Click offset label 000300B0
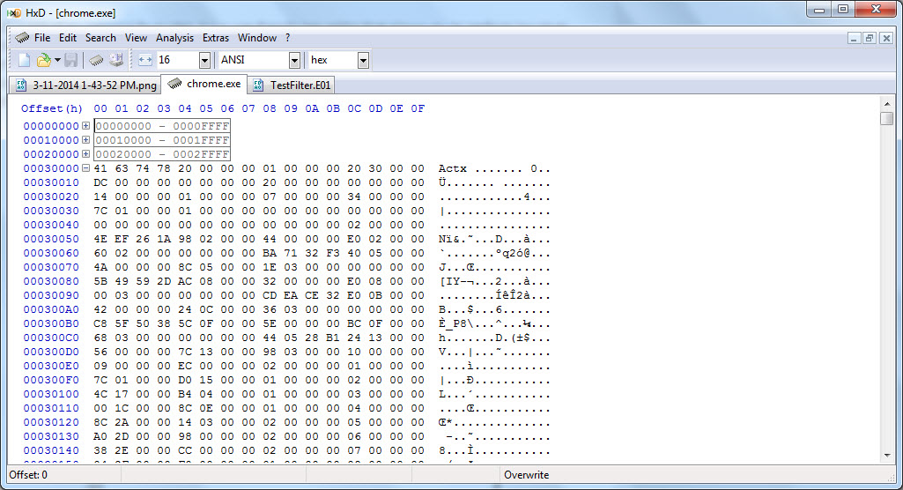This screenshot has width=903, height=490. [x=51, y=323]
